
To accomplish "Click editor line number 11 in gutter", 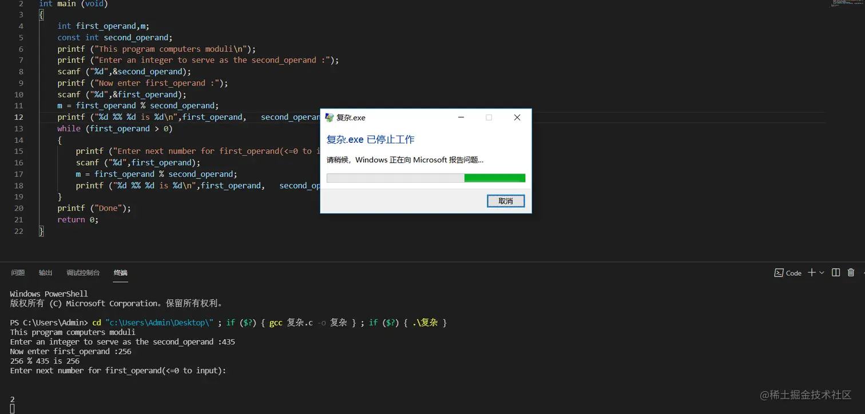I will tap(19, 106).
